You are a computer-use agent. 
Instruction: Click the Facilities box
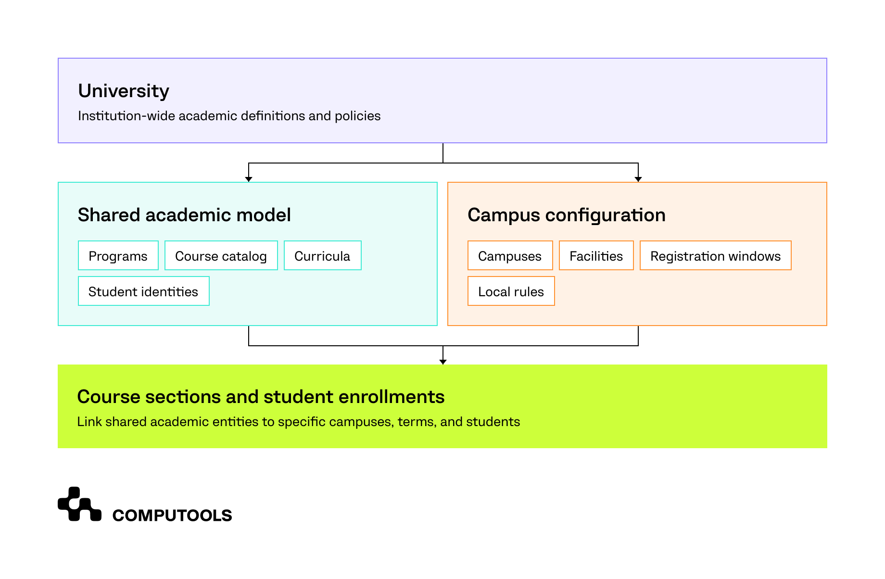point(596,255)
